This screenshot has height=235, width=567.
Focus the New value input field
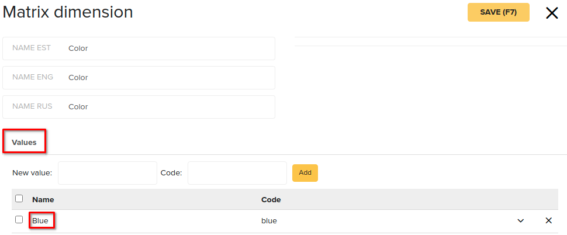[x=108, y=173]
